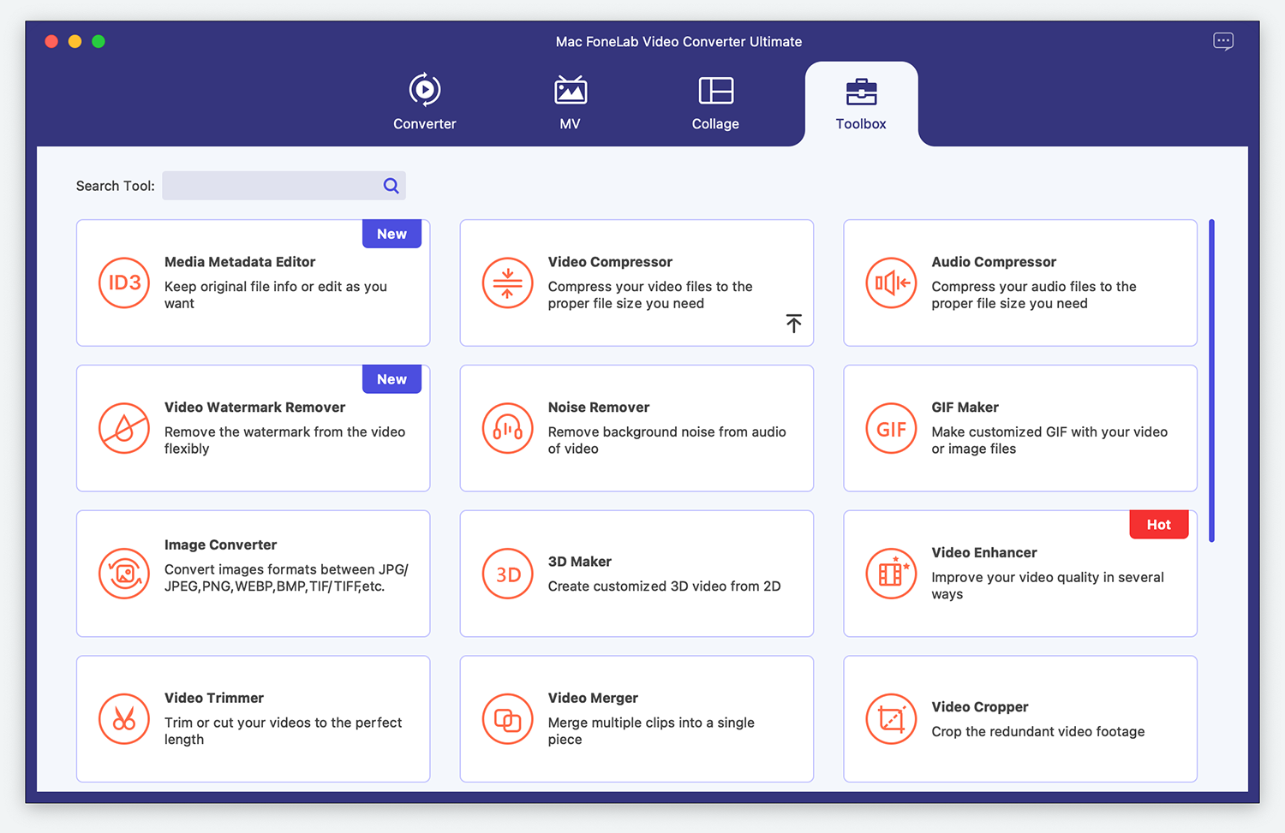Select the Audio Compressor speaker icon
Screen dimensions: 1285x833
pyautogui.click(x=891, y=283)
